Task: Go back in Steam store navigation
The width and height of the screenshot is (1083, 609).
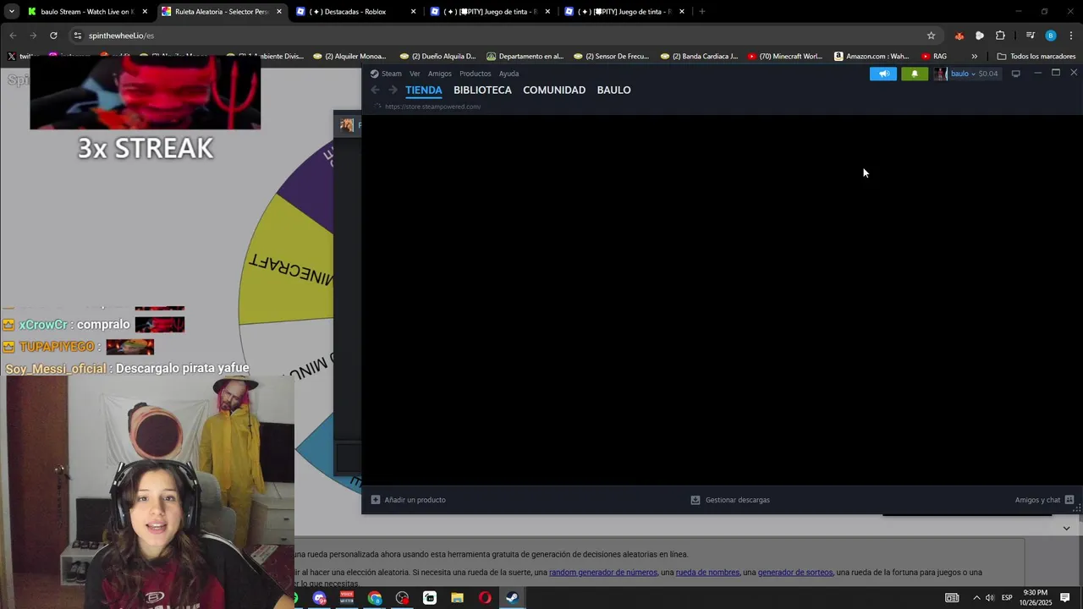Action: 376,90
